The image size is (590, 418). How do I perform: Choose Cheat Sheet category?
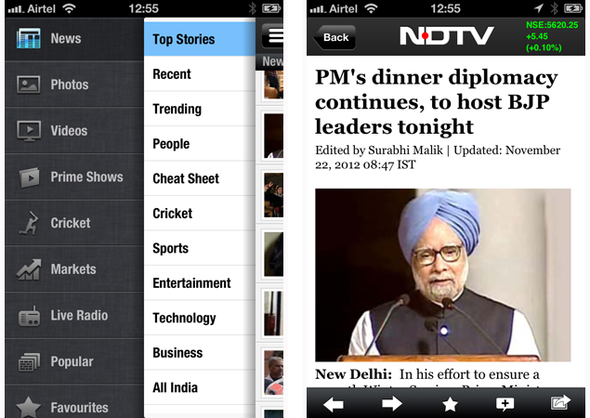click(200, 178)
